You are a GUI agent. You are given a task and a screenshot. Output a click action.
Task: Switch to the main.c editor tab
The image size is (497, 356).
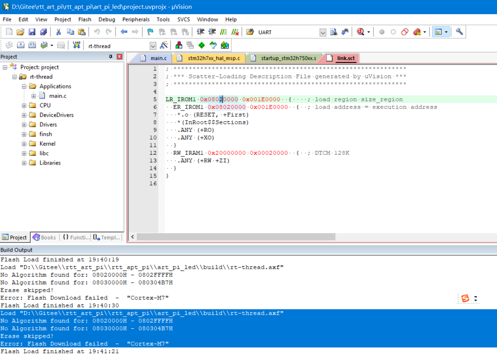(154, 58)
